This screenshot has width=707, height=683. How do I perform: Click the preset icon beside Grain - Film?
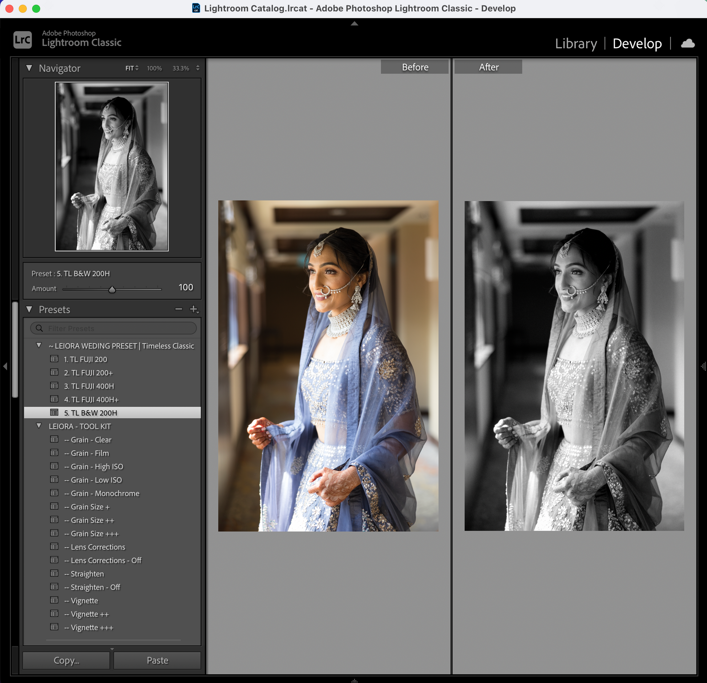click(54, 453)
